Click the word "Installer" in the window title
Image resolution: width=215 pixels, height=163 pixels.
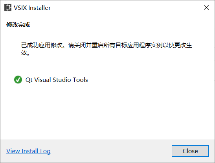(x=39, y=8)
